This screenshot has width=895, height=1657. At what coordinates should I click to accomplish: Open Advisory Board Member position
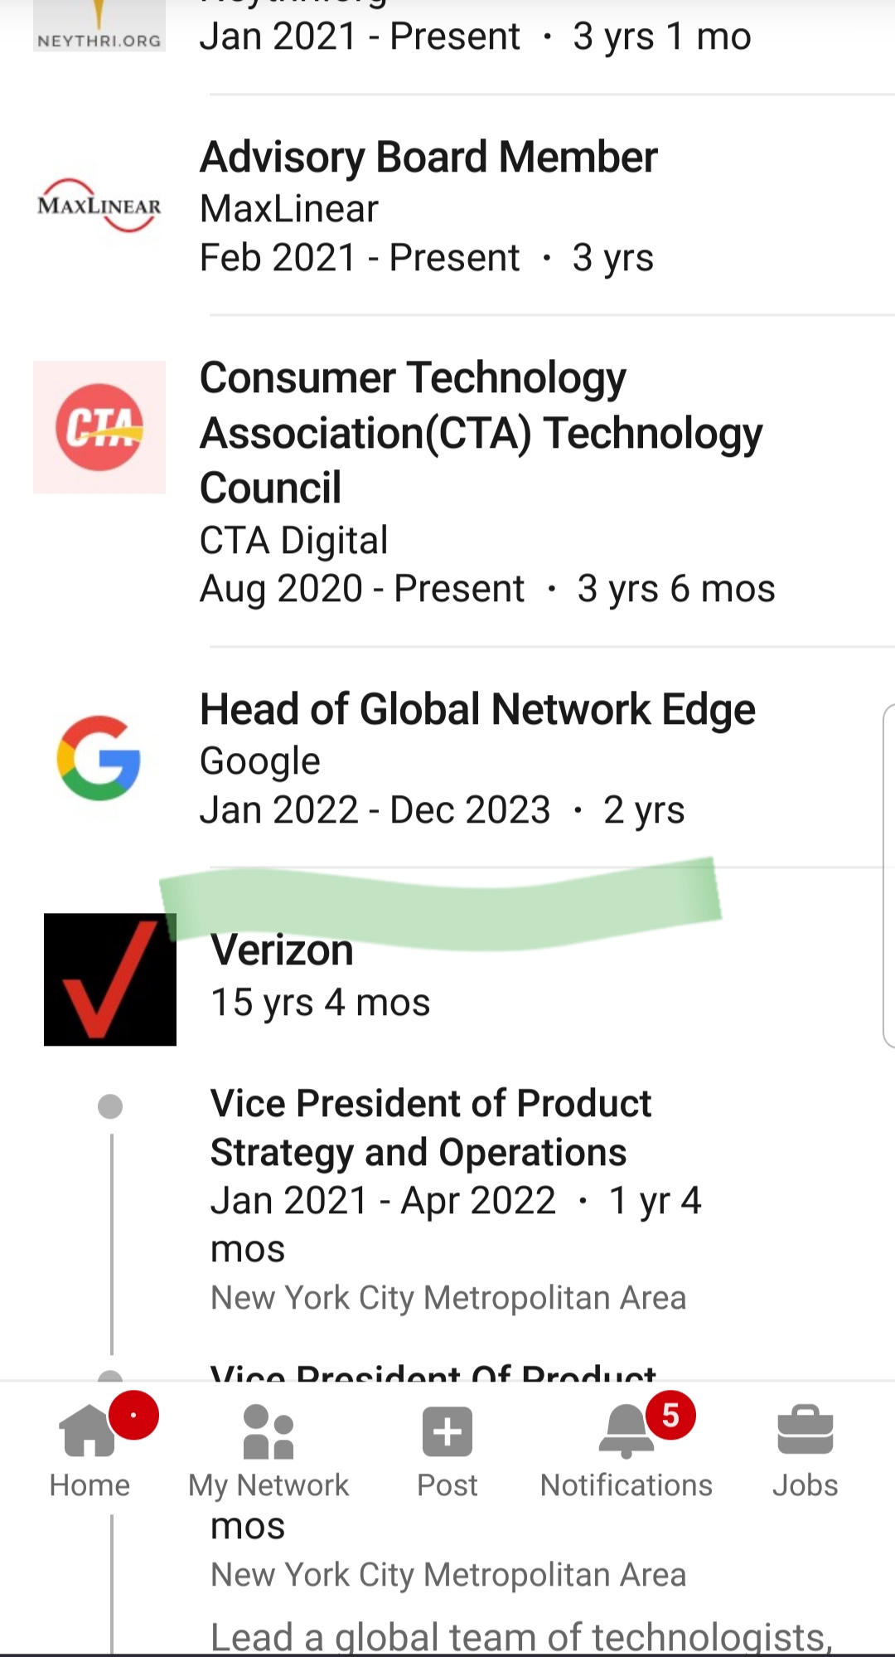pos(428,158)
